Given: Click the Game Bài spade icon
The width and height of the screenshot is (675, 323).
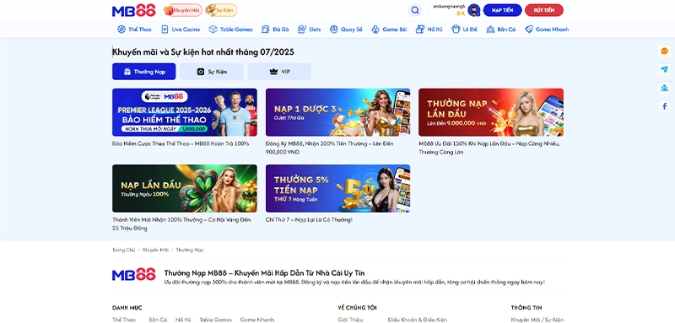Looking at the screenshot, I should coord(375,30).
